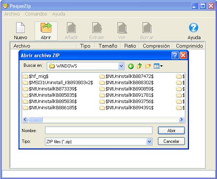Image resolution: width=217 pixels, height=179 pixels.
Task: Select the $NtUninstallKB894391$ folder
Action: point(127,108)
